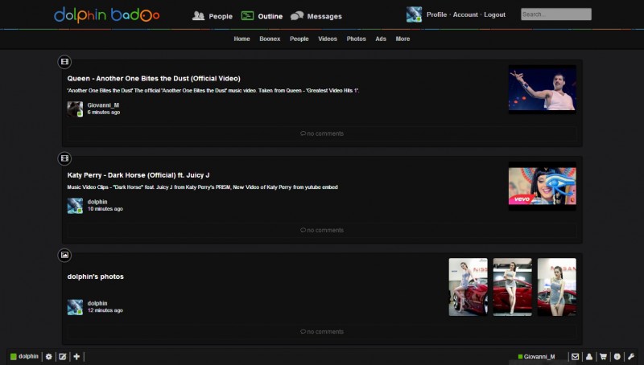The image size is (644, 365).
Task: Play the Katy Perry vevo thumbnail
Action: [x=542, y=186]
